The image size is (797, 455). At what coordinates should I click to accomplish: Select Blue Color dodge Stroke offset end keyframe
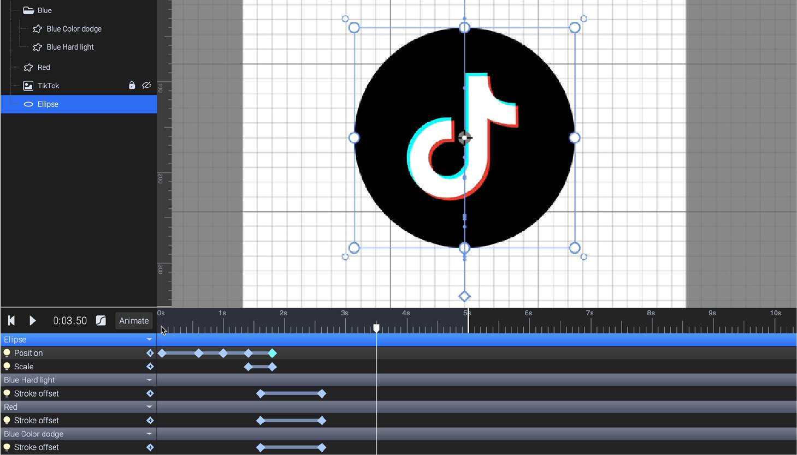(322, 448)
